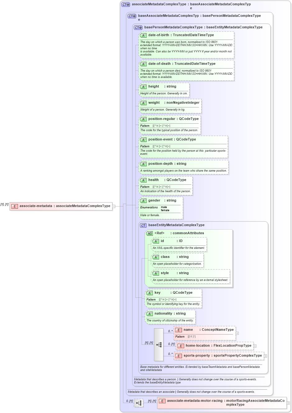
Task: Click the female enumeration value under gender
Action: pyautogui.click(x=166, y=210)
